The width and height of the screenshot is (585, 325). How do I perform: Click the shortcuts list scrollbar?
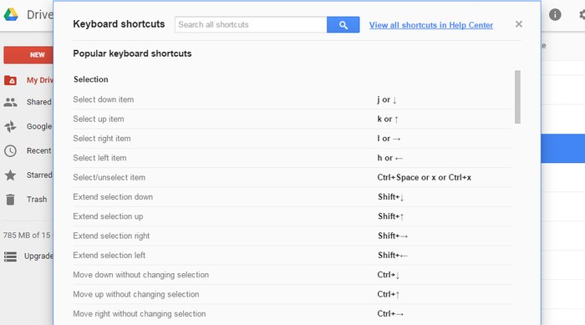[x=517, y=97]
